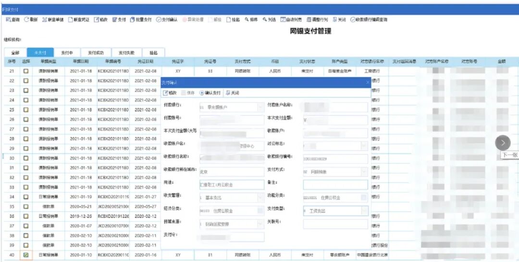Click the 单据编号 column header
The image size is (519, 262).
pyautogui.click(x=113, y=61)
